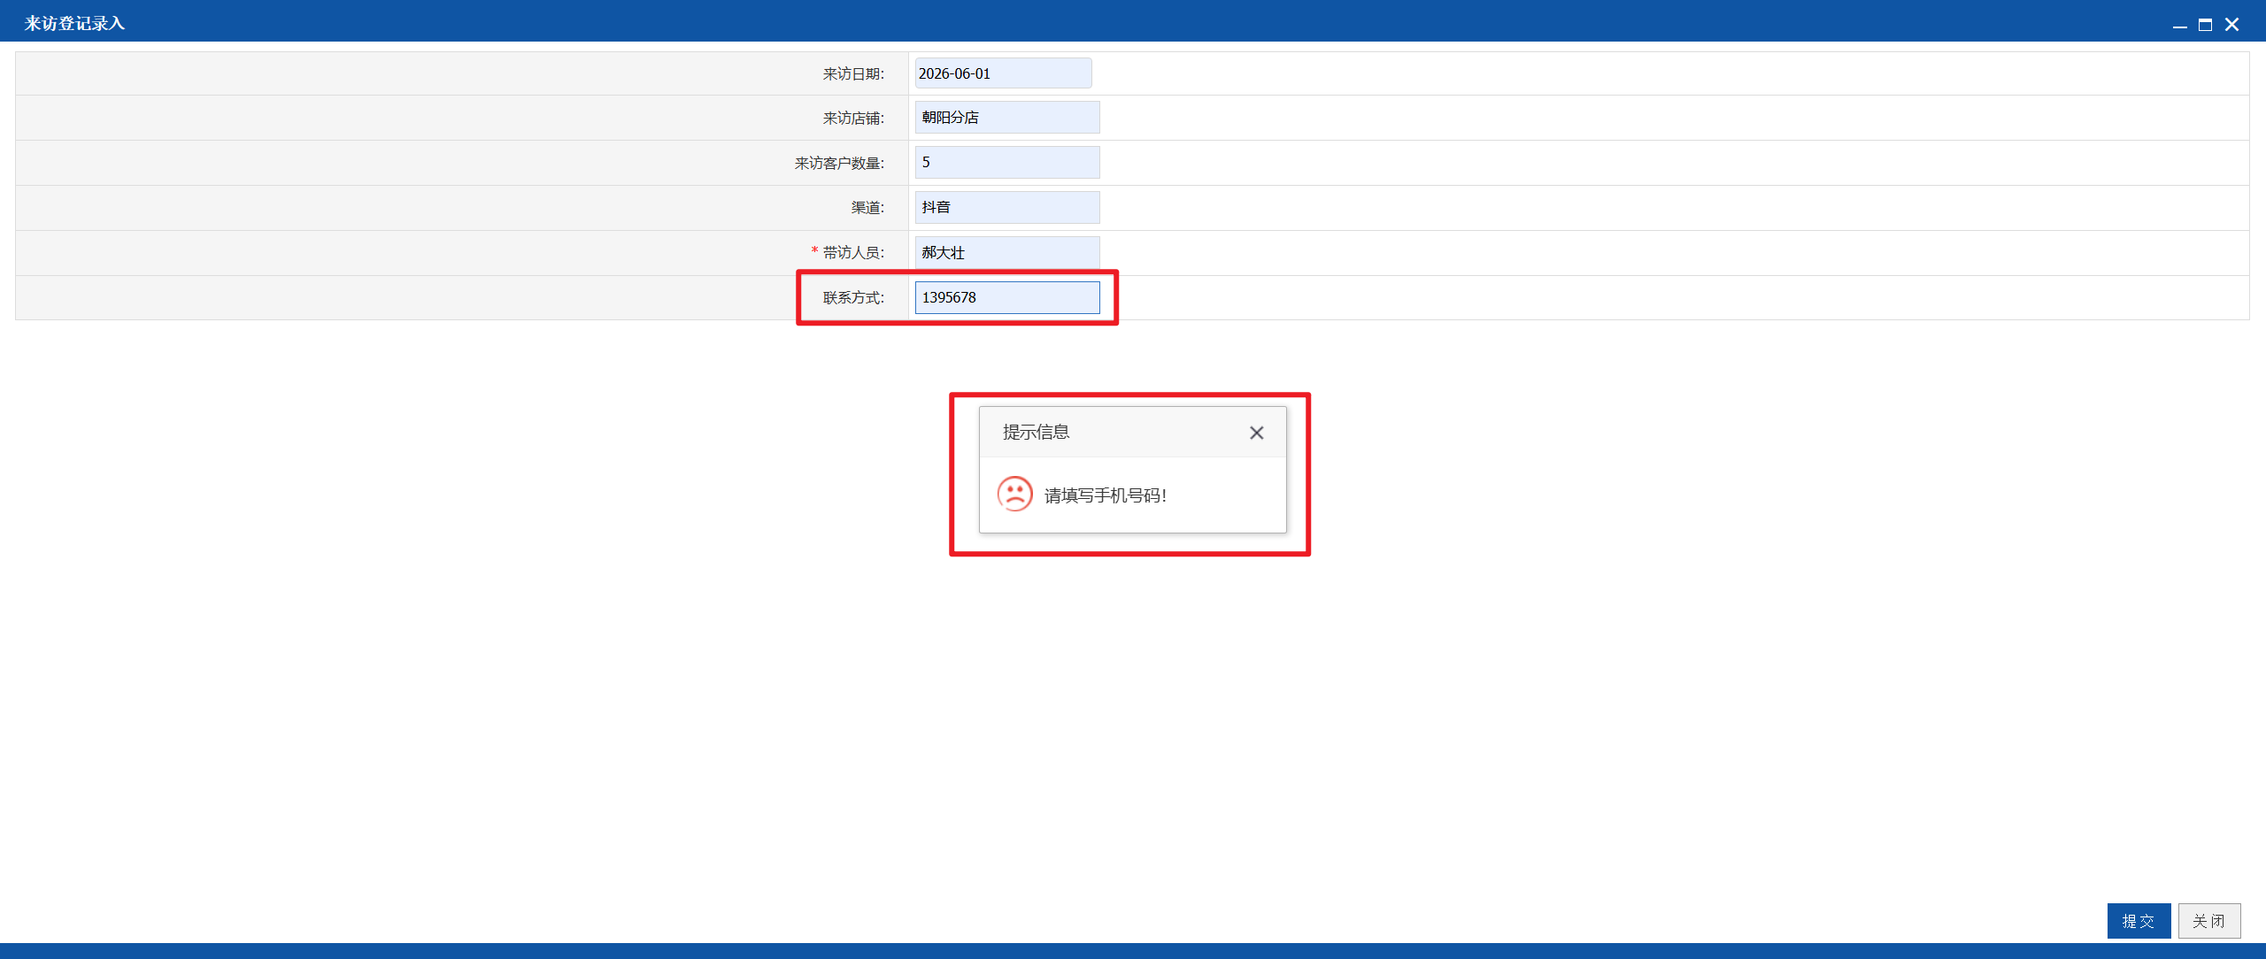Click the 来访客户数量 label
The height and width of the screenshot is (959, 2266).
click(839, 164)
